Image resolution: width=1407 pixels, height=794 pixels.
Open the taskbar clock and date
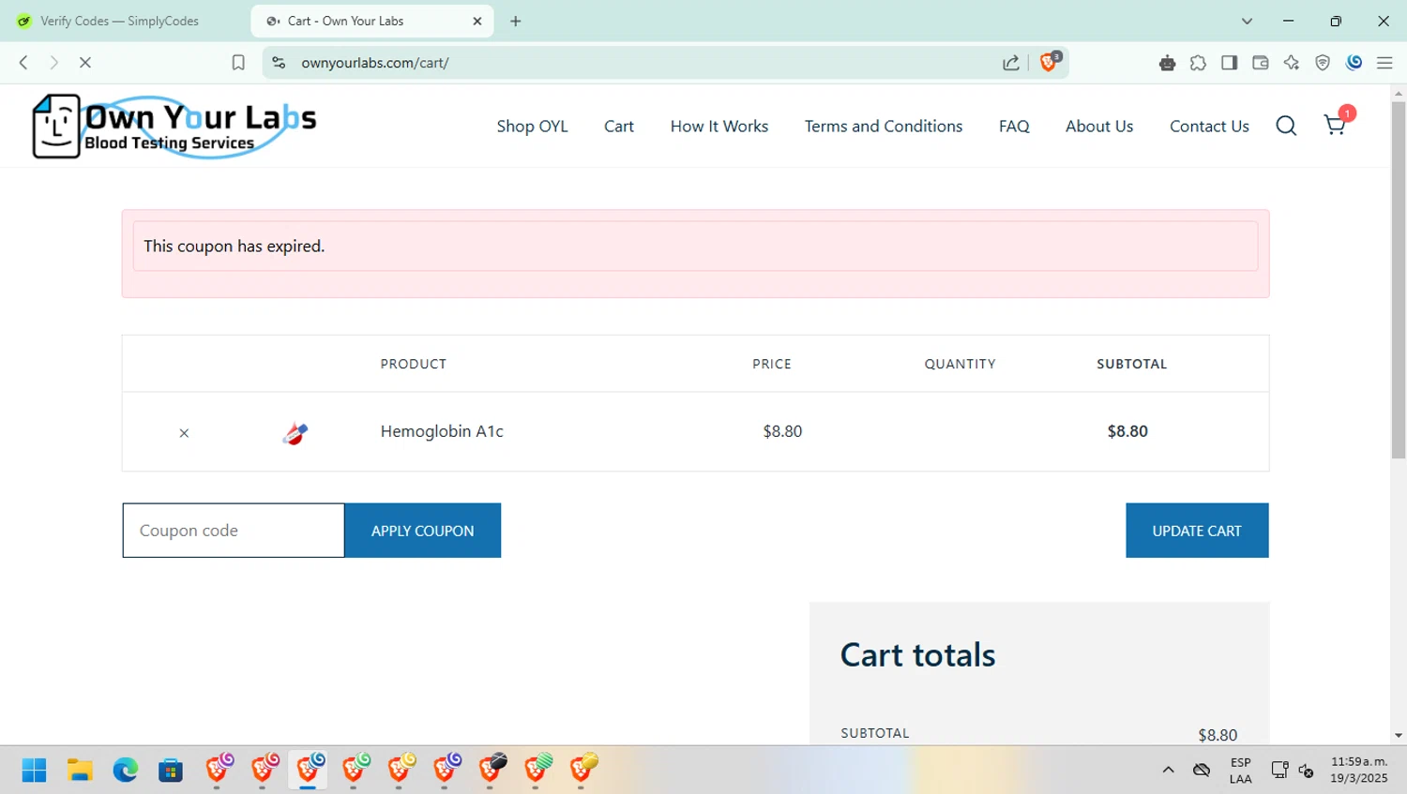1359,770
